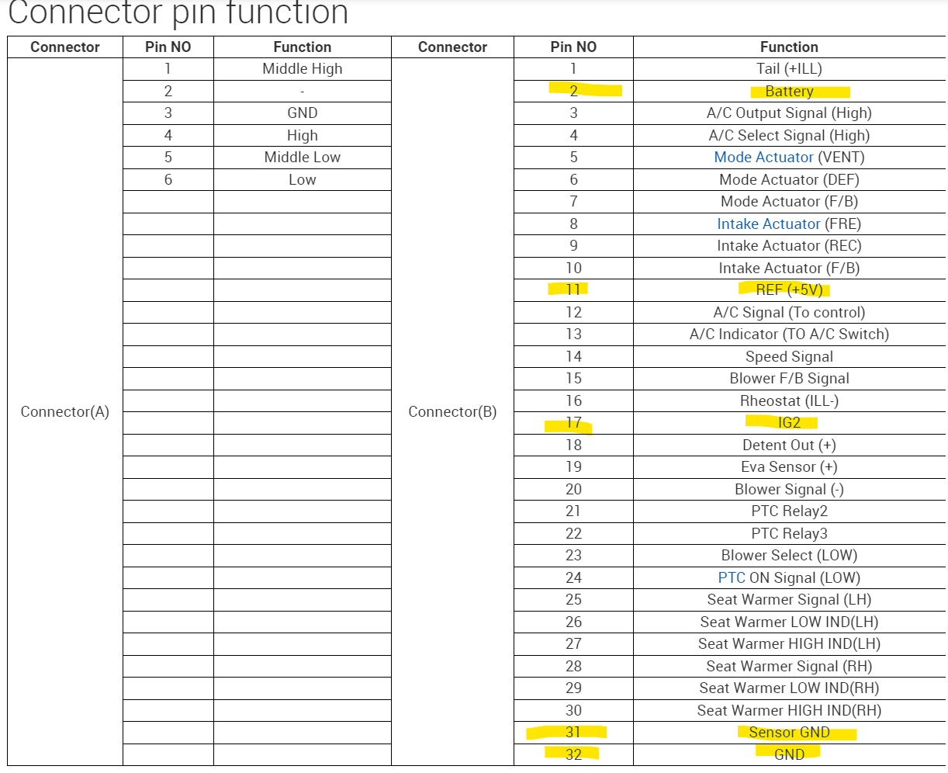Select the Middle Low function cell
Screen dimensions: 948x773
click(302, 158)
